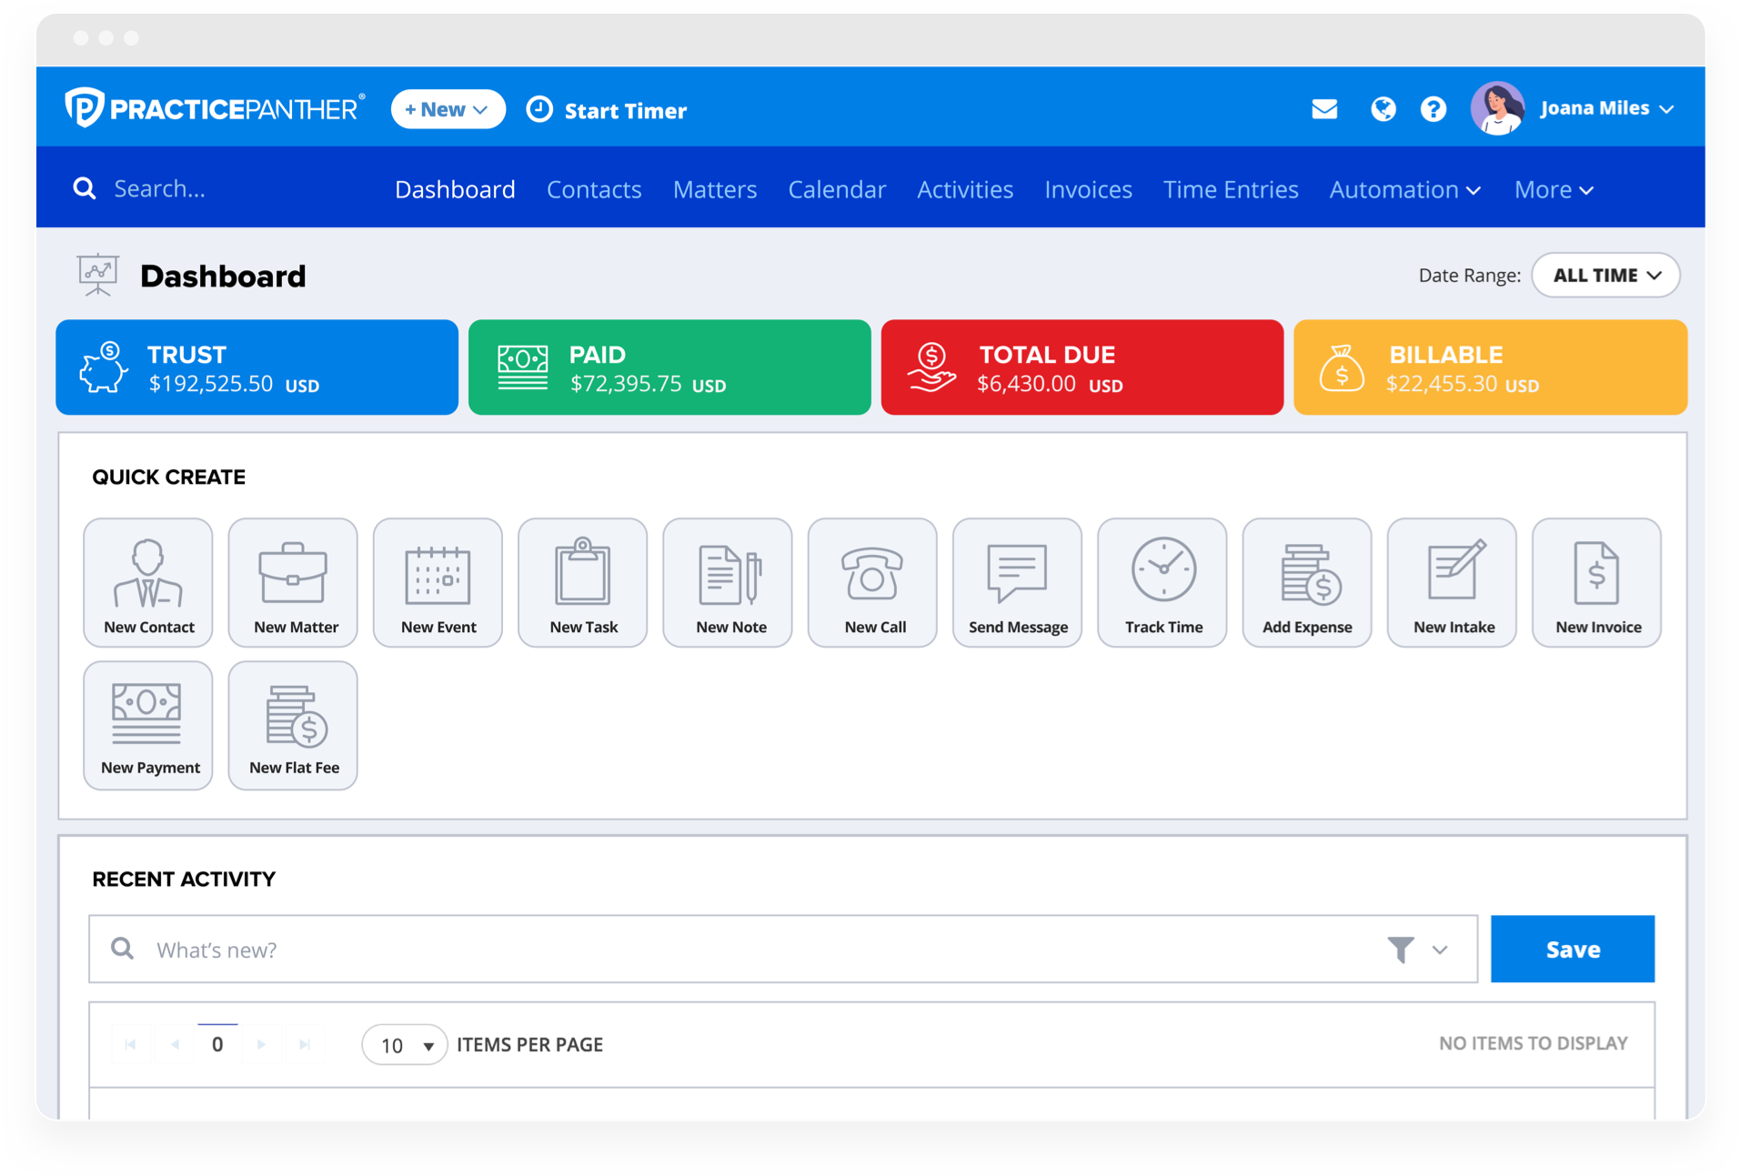Viewport: 1741px width, 1176px height.
Task: Select the New Flat Fee tile
Action: click(293, 725)
